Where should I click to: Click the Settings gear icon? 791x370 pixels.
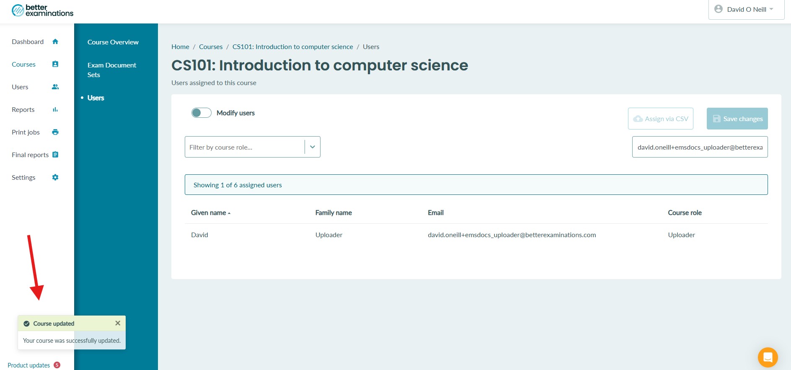coord(55,177)
